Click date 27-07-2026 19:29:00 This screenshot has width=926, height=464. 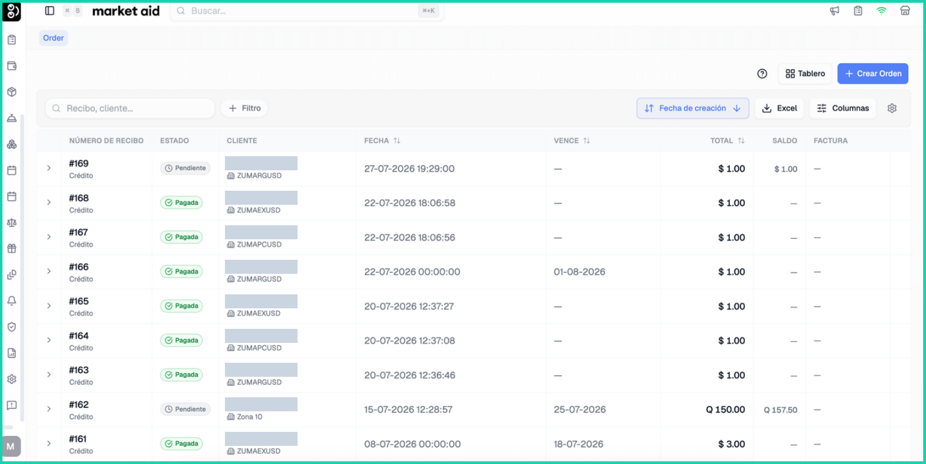pyautogui.click(x=409, y=169)
